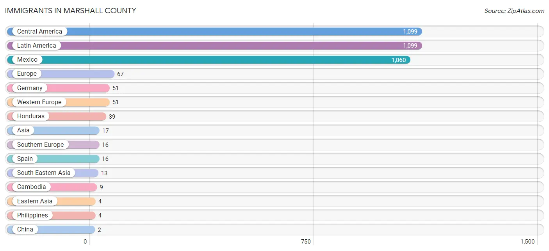549x251 pixels.
Task: Click the Western Europe label
Action: [39, 102]
